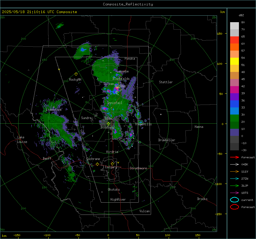Click the Banff label on the map
Image resolution: width=256 pixels, height=239 pixels.
coord(47,158)
